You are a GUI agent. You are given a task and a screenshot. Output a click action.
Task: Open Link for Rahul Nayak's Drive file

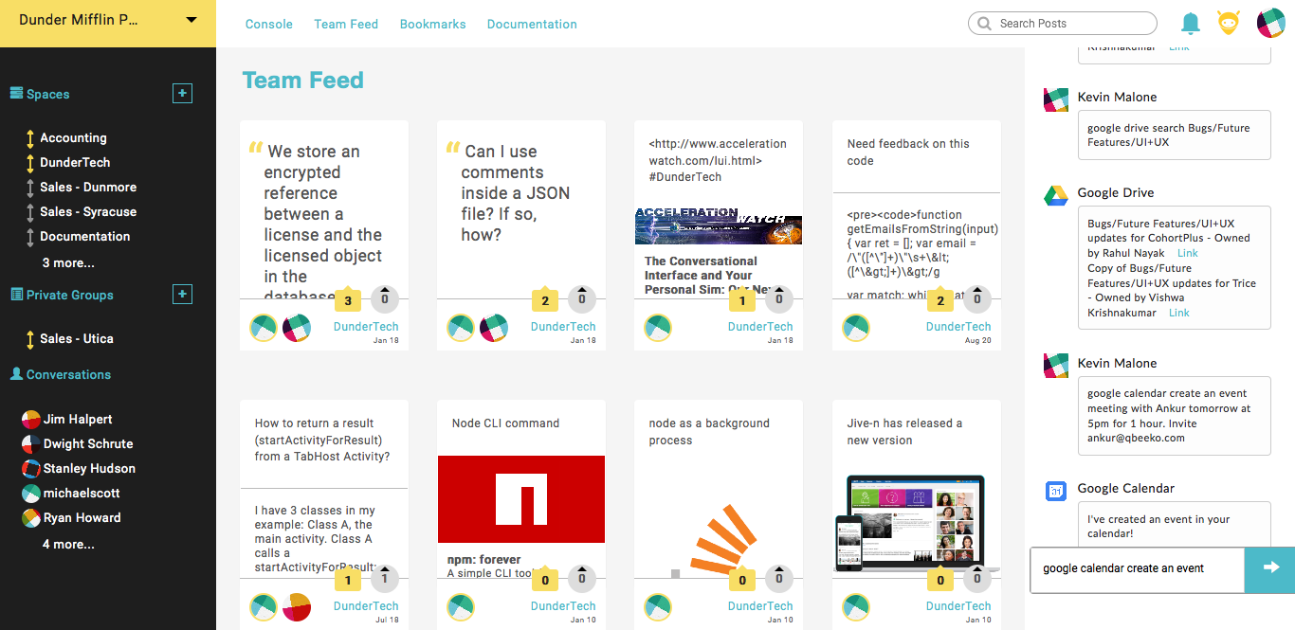pyautogui.click(x=1188, y=253)
